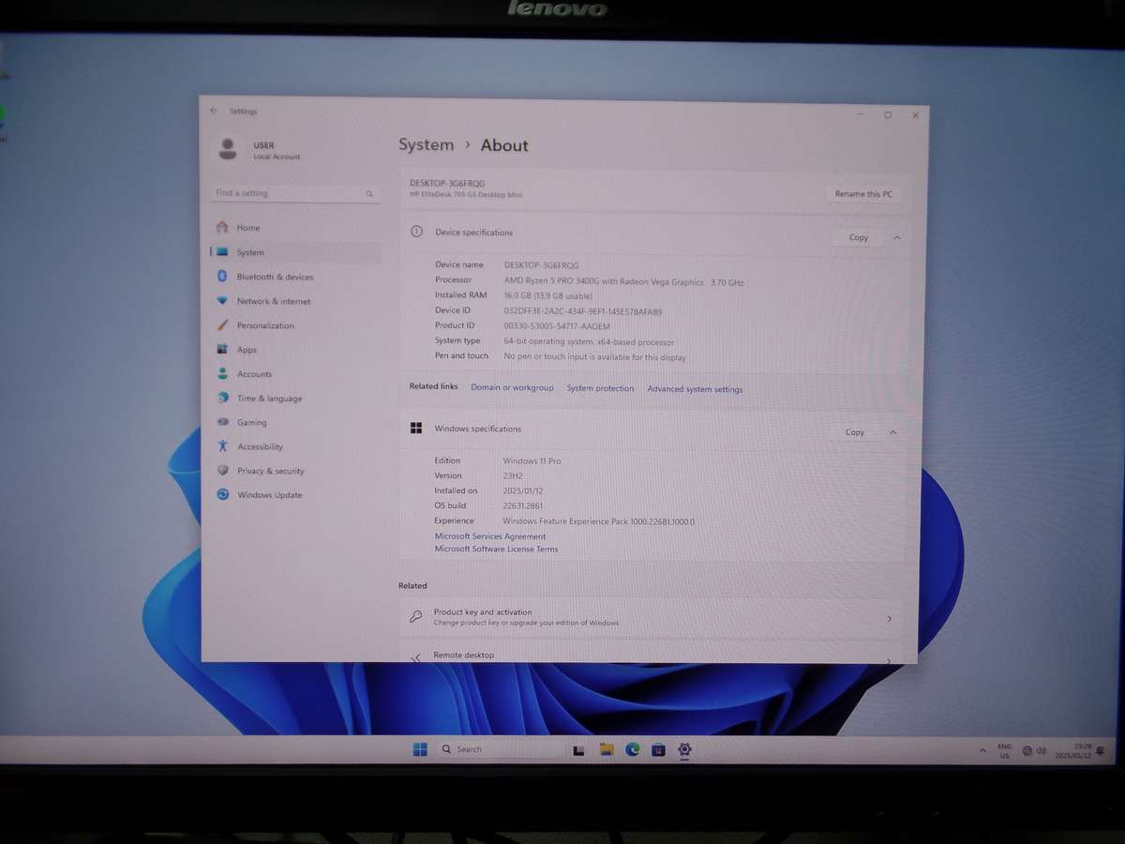Navigate to System breadcrumb
1125x844 pixels.
click(426, 144)
